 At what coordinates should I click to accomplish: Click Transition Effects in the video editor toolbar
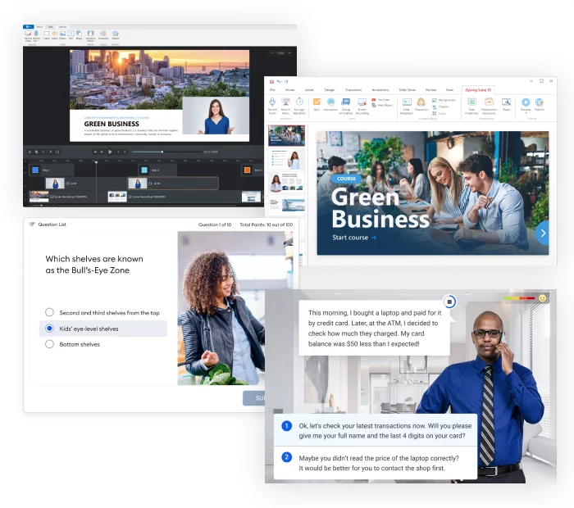tap(90, 35)
